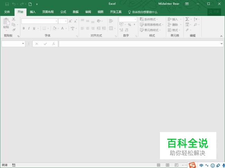Click the Percent Style icon
Viewport: 225px width, 168px height.
click(129, 25)
